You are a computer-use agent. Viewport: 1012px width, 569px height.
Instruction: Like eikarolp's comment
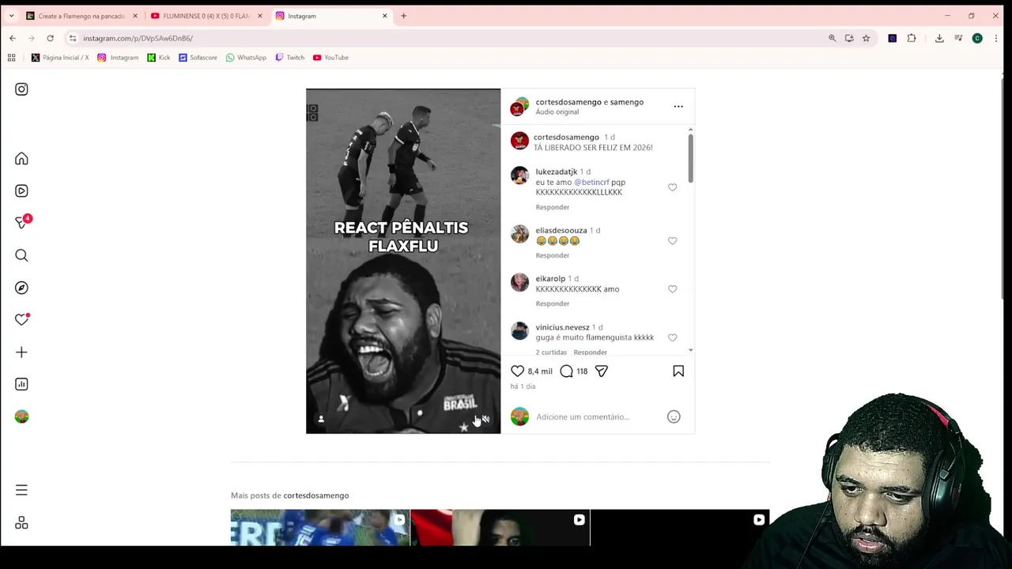click(x=672, y=289)
